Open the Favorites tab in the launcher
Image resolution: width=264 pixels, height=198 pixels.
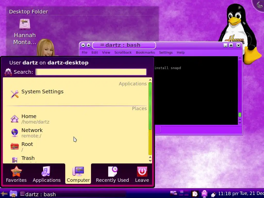tap(16, 174)
